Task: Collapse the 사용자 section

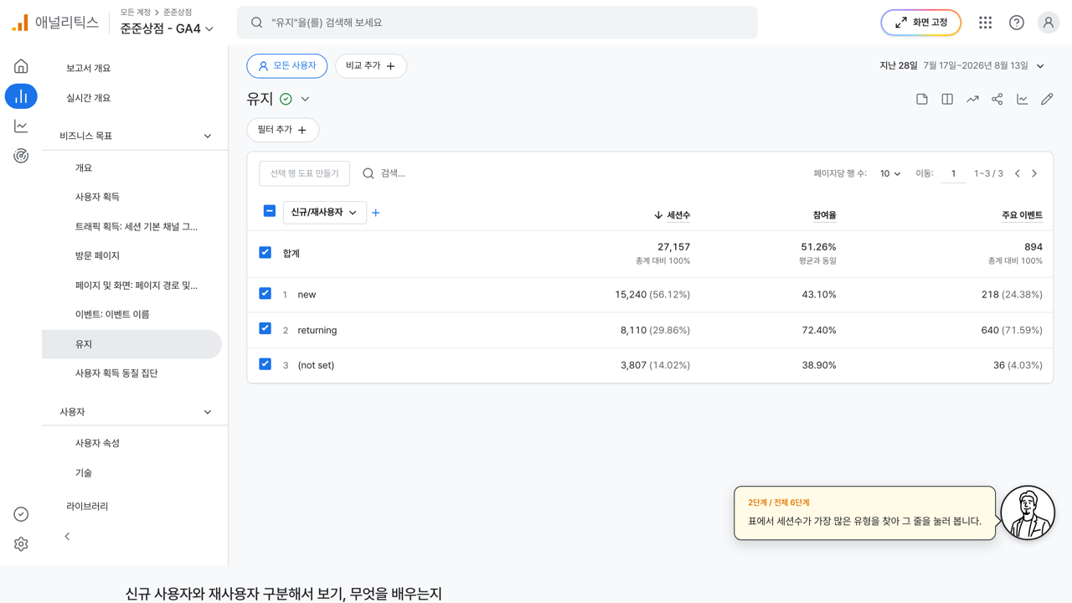Action: tap(208, 412)
